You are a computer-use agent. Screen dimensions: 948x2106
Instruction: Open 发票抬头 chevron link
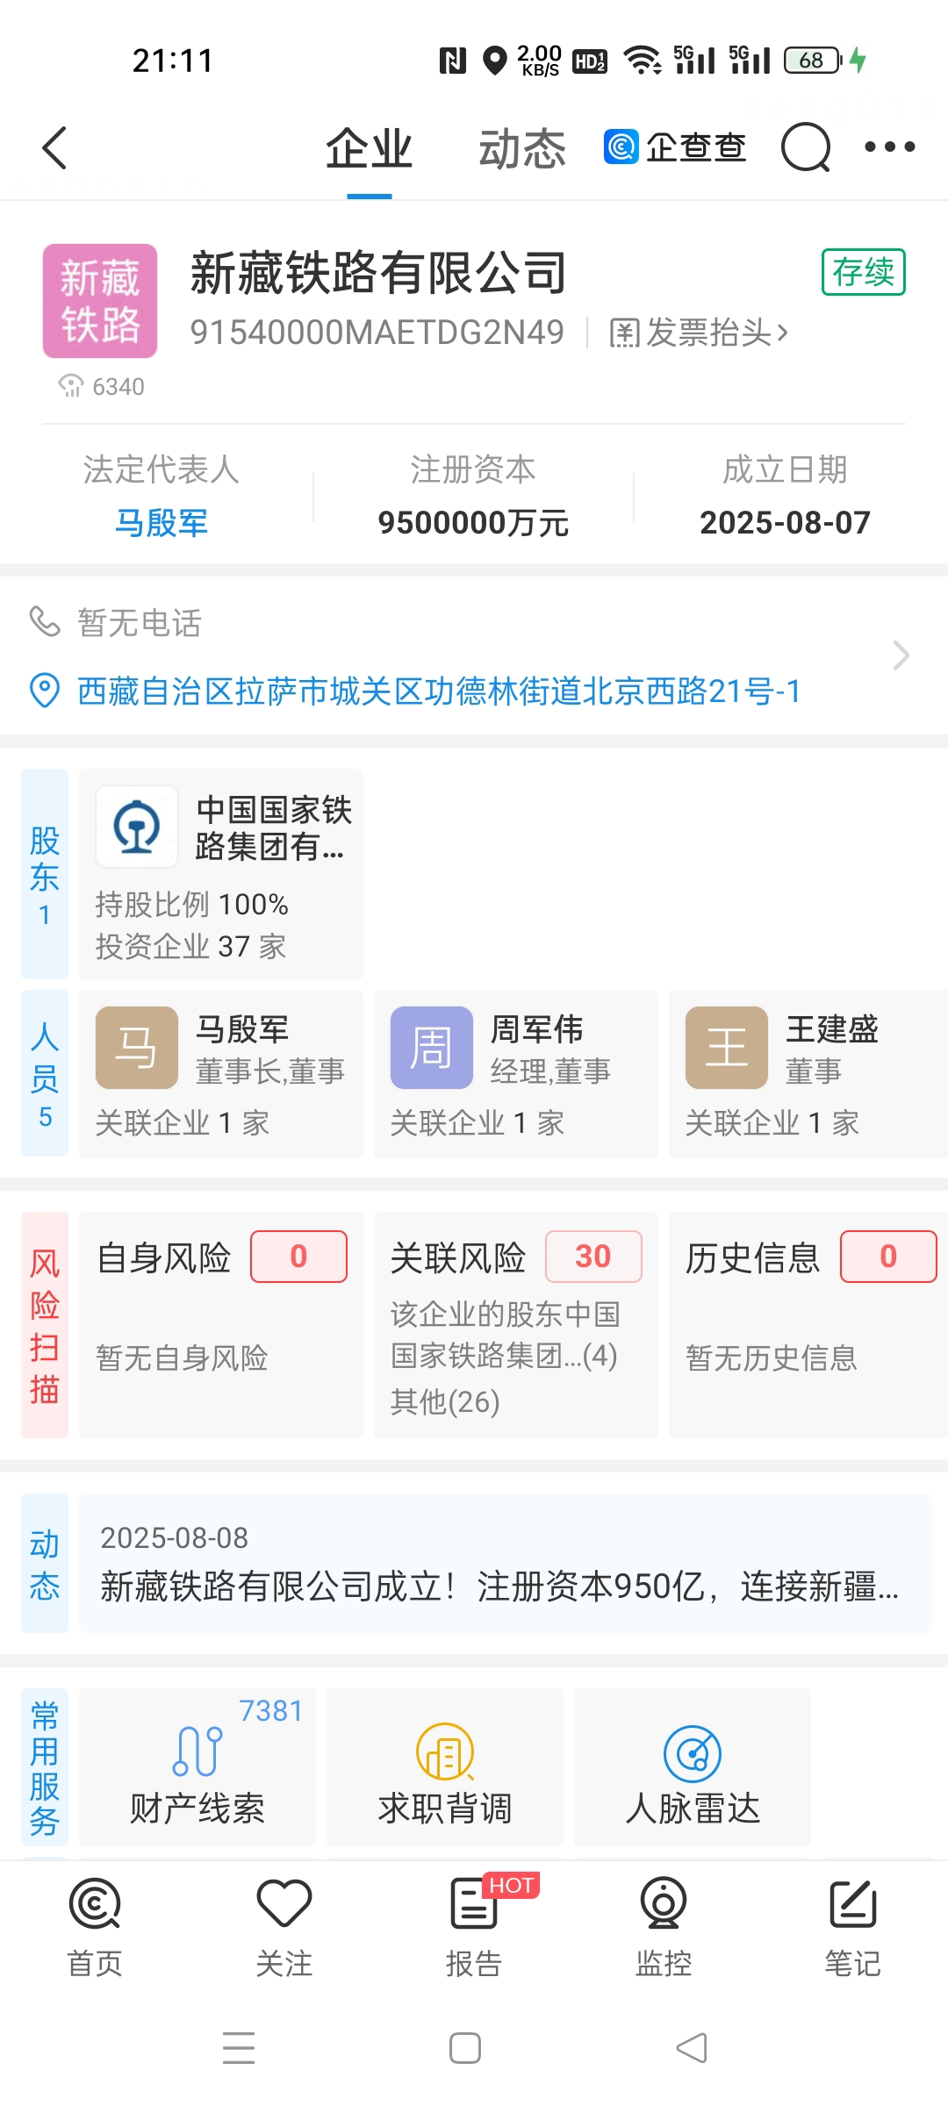point(699,333)
